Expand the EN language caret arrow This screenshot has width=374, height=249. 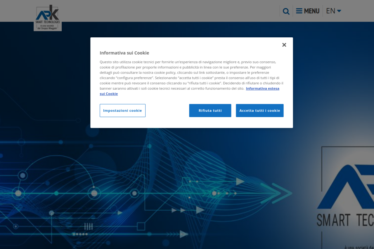pos(339,11)
